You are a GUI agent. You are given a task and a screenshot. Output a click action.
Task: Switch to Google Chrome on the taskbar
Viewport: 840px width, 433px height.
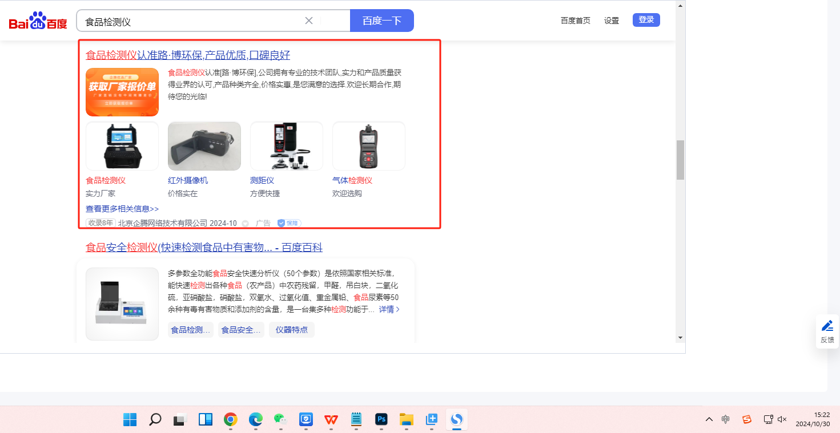coord(231,420)
